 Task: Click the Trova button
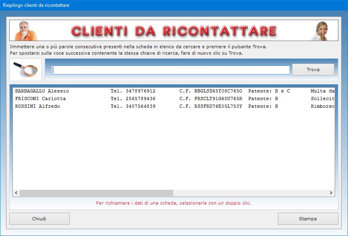[313, 70]
